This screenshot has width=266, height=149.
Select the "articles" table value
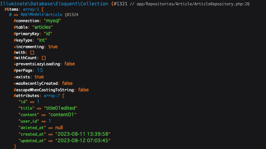point(42,27)
